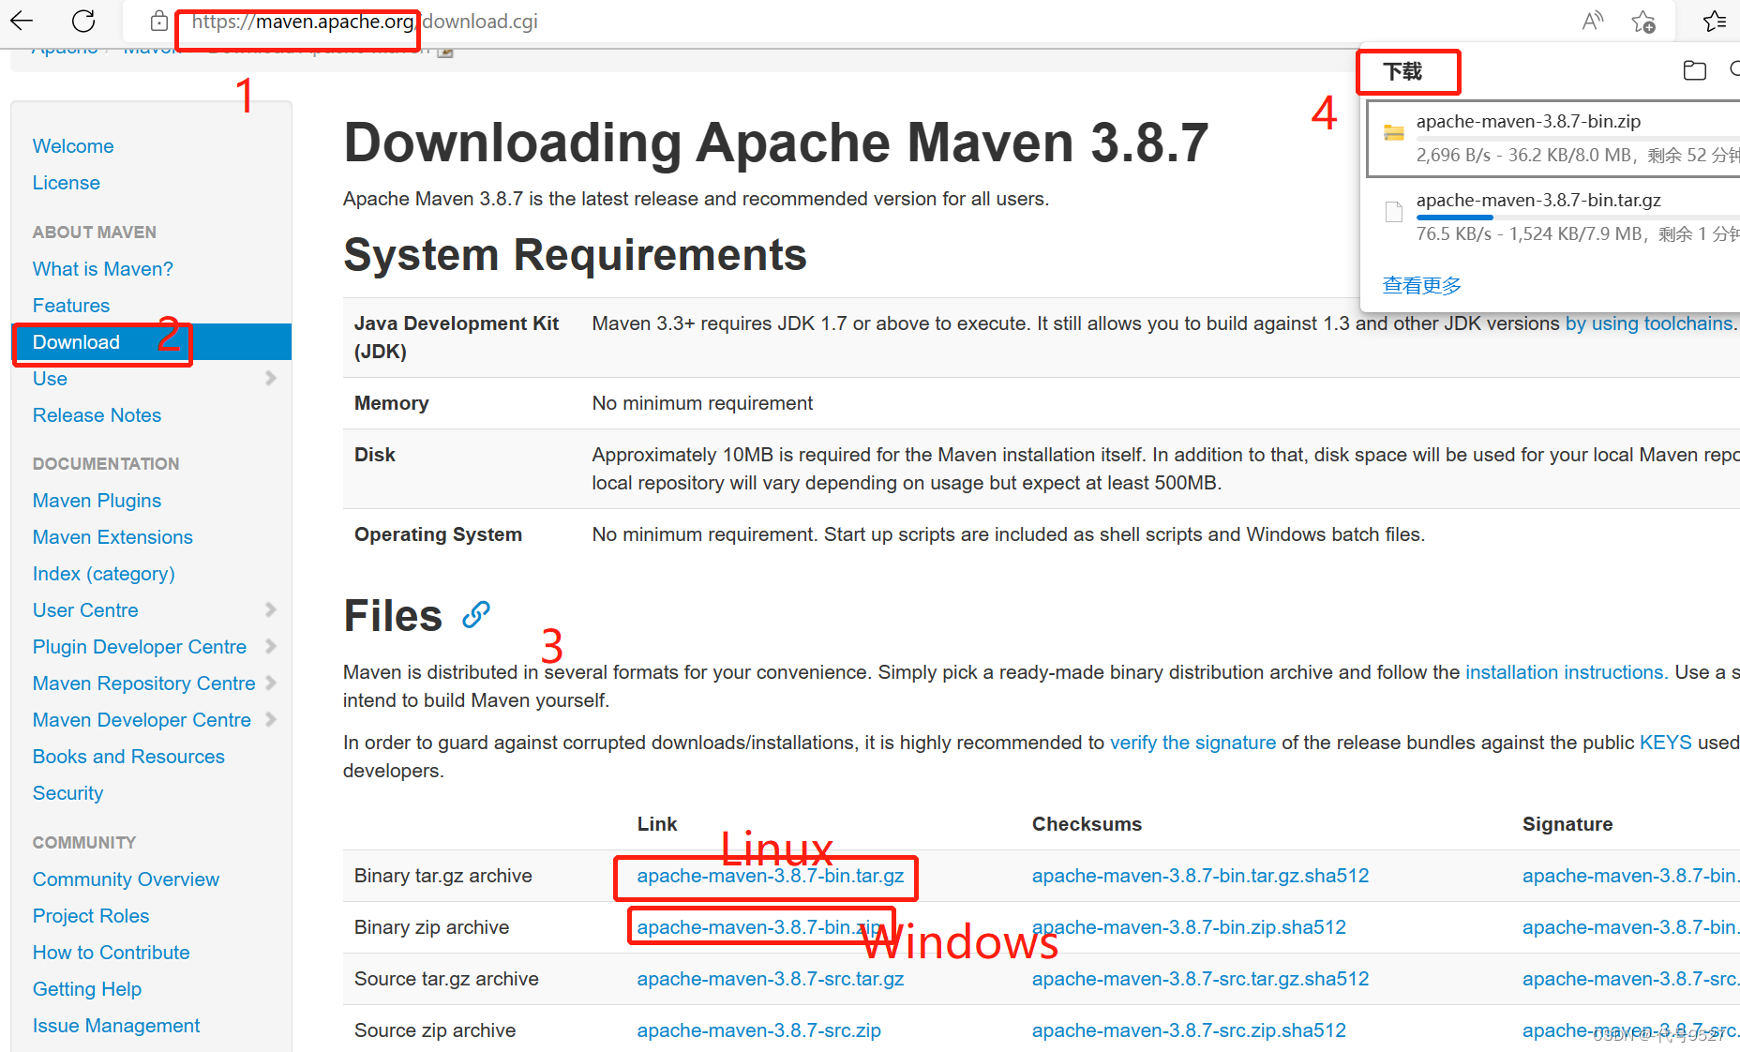Expand the Maven Repository Centre chevron
The height and width of the screenshot is (1052, 1740).
pyautogui.click(x=271, y=683)
